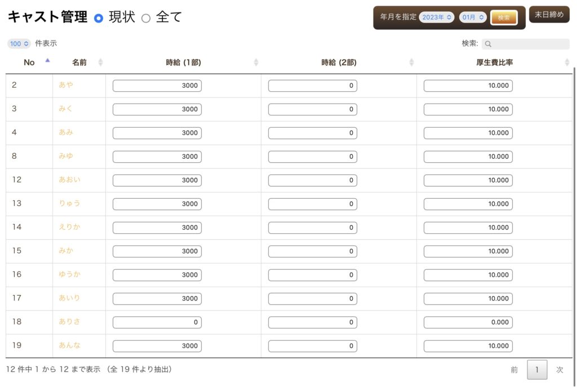Edit 時給 (2部) field for あや

pos(312,86)
